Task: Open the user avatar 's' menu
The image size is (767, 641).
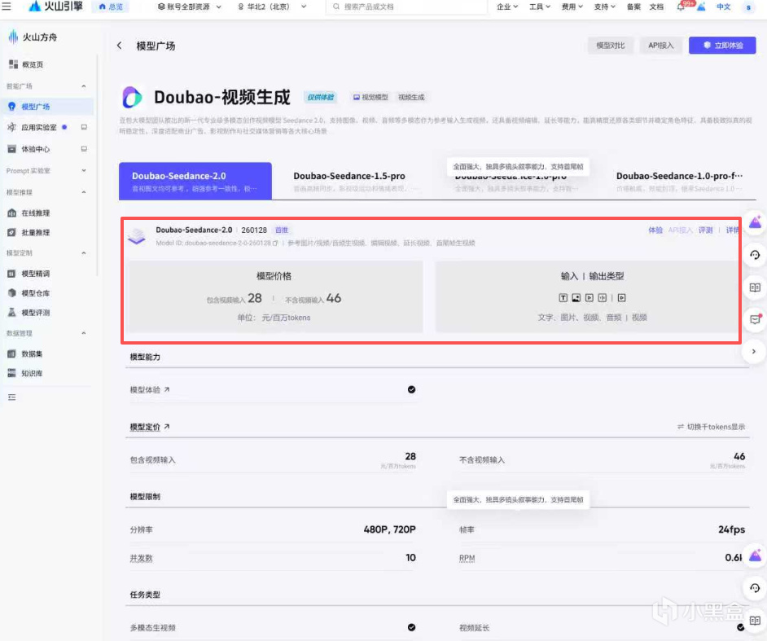Action: 748,7
